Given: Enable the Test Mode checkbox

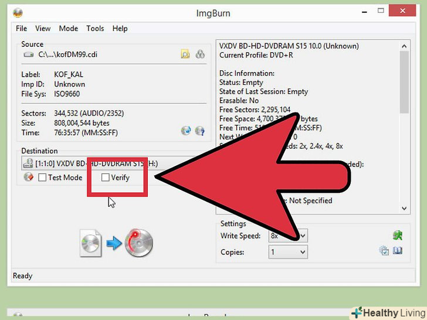Looking at the screenshot, I should (x=42, y=178).
